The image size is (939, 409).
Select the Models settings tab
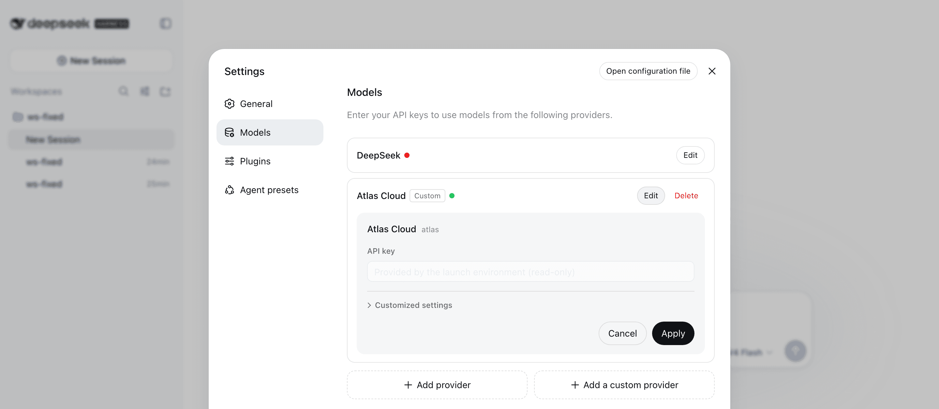270,132
